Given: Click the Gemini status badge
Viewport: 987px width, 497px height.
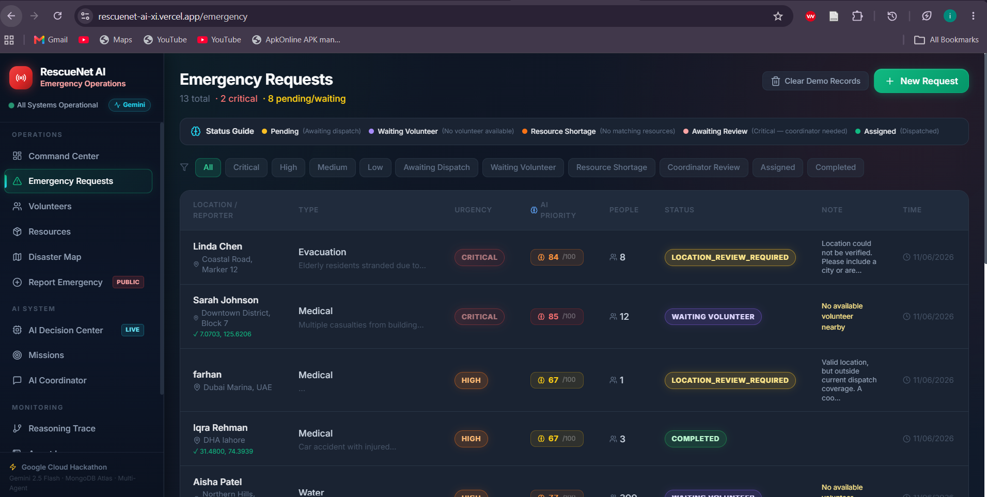Looking at the screenshot, I should coord(130,105).
